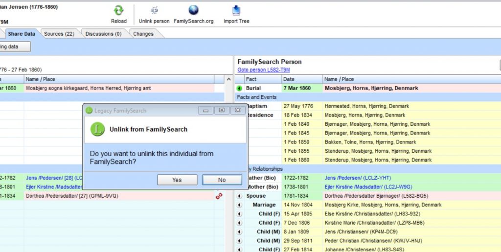
Task: Select father Jens /Pedersen/ (LCLZ-YHT)
Action: point(358,178)
